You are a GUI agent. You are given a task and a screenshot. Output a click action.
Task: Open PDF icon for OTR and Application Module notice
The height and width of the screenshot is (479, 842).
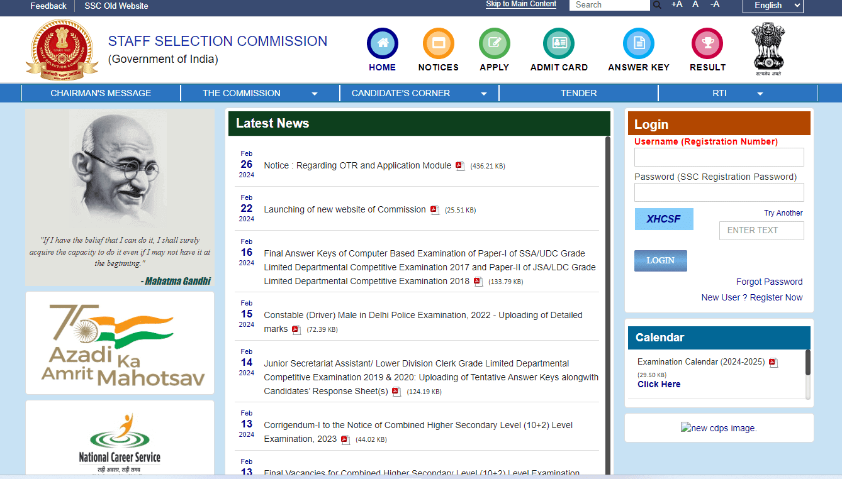click(460, 166)
